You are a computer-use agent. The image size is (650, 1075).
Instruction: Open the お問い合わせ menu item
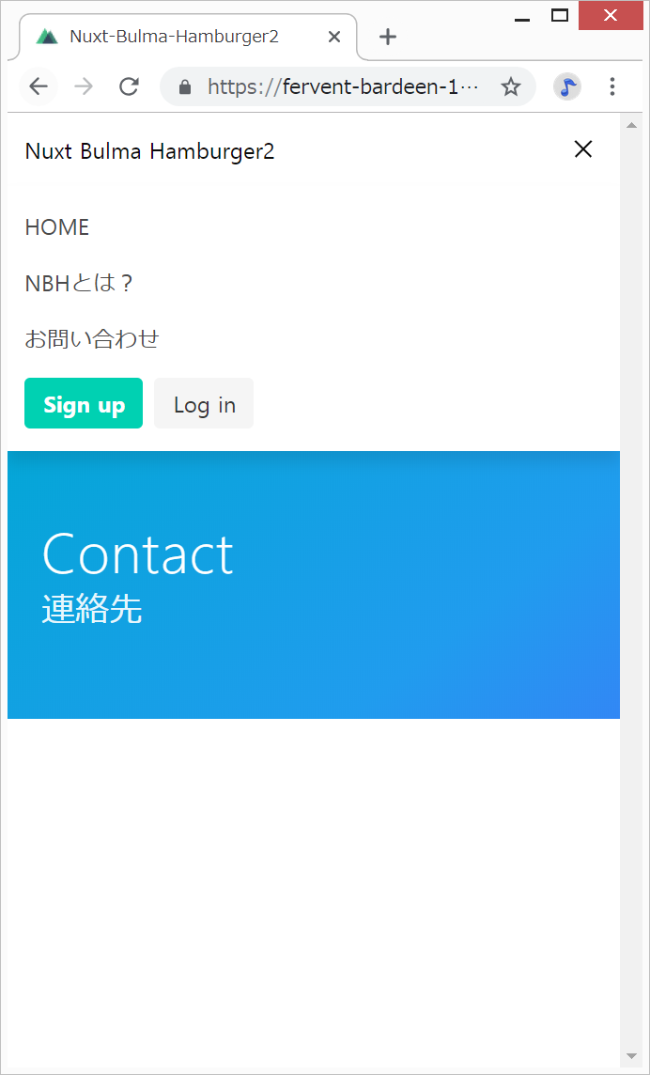coord(92,338)
